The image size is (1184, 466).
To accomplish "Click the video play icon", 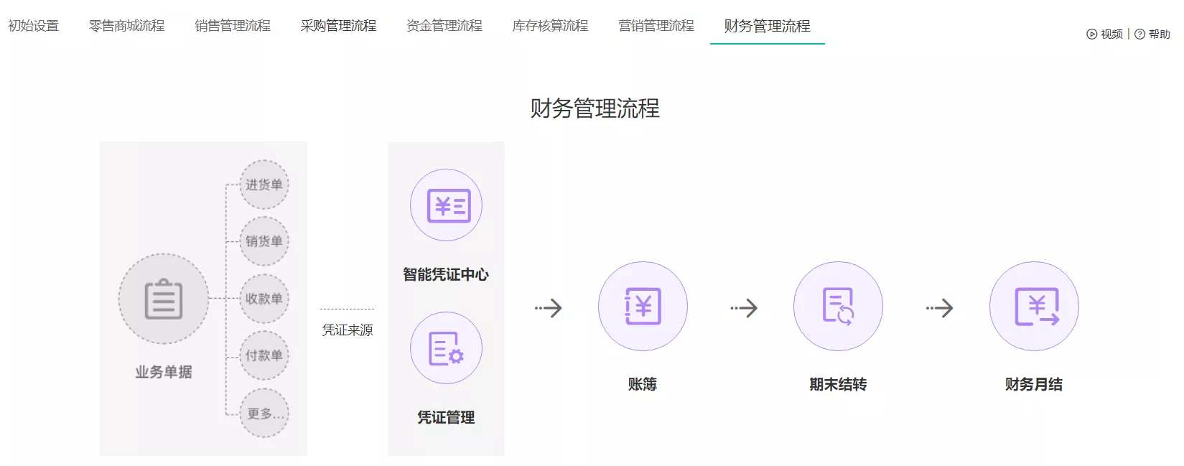I will click(x=1091, y=34).
